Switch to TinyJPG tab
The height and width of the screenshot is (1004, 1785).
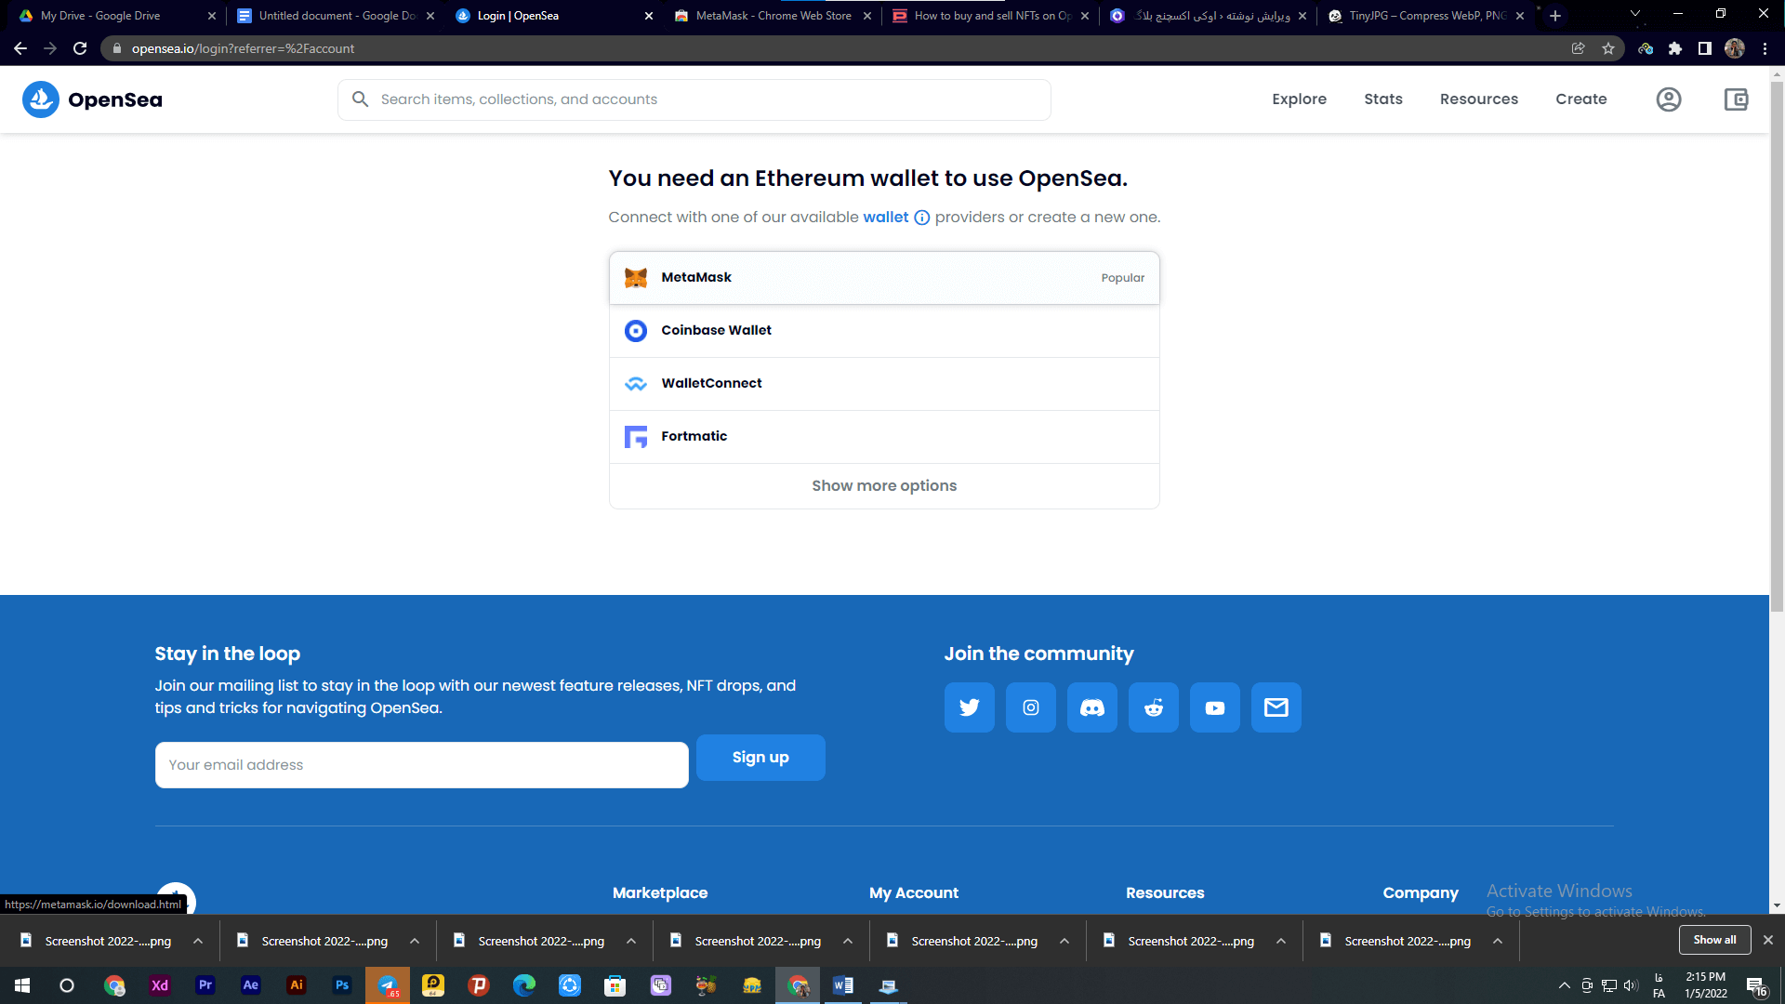1426,16
